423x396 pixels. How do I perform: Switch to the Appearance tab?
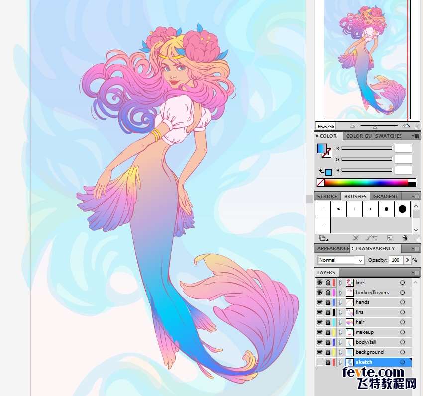pos(333,248)
